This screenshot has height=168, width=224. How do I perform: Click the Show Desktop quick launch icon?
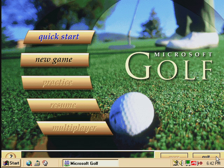[x=37, y=163]
